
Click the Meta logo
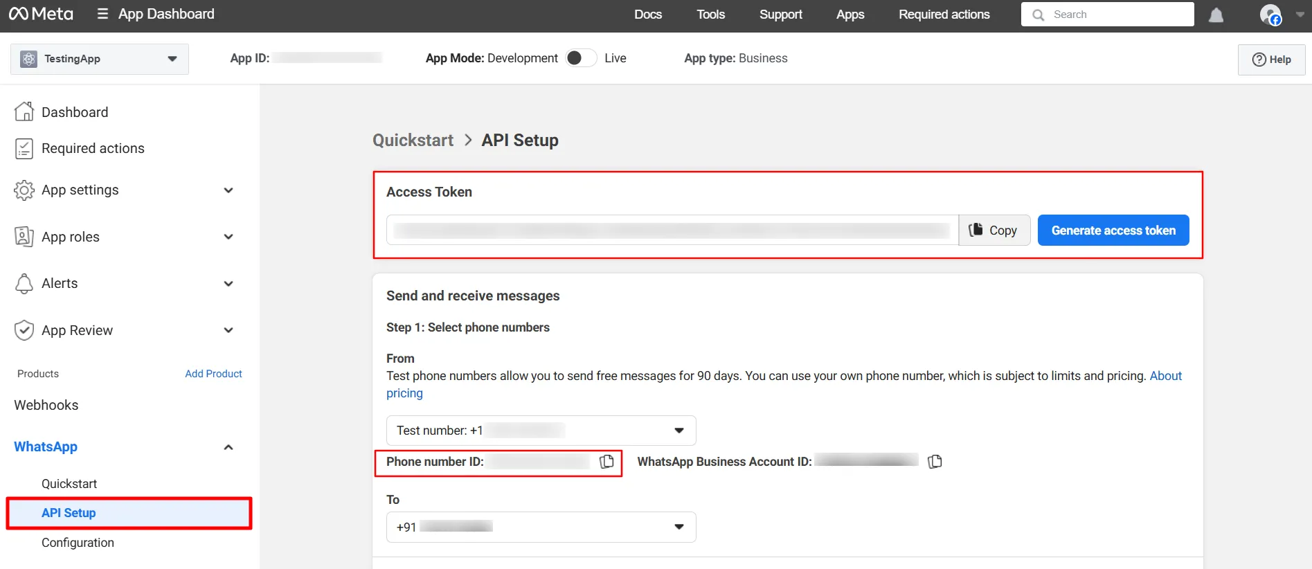[x=41, y=14]
